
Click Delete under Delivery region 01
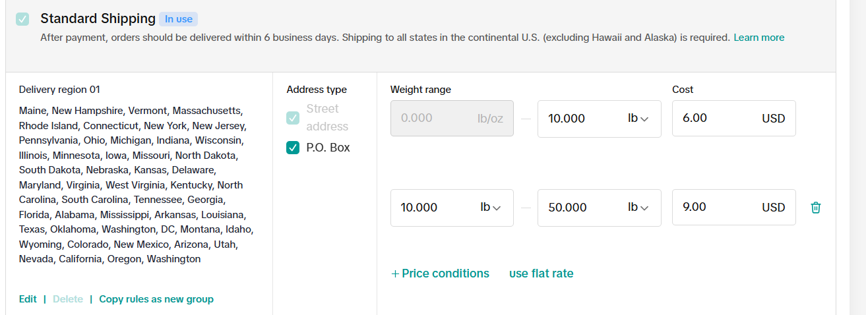tap(68, 299)
